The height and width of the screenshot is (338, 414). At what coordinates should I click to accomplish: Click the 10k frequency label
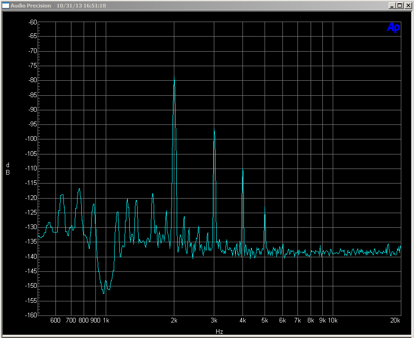coord(333,320)
